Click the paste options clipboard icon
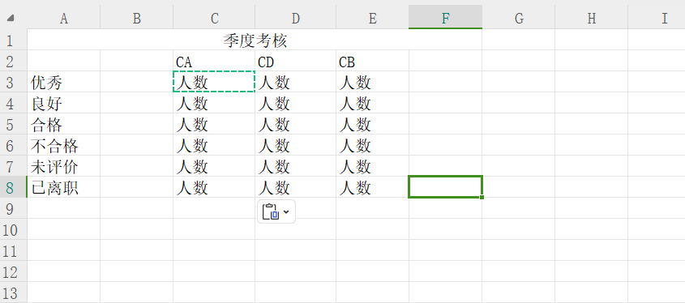 point(271,211)
